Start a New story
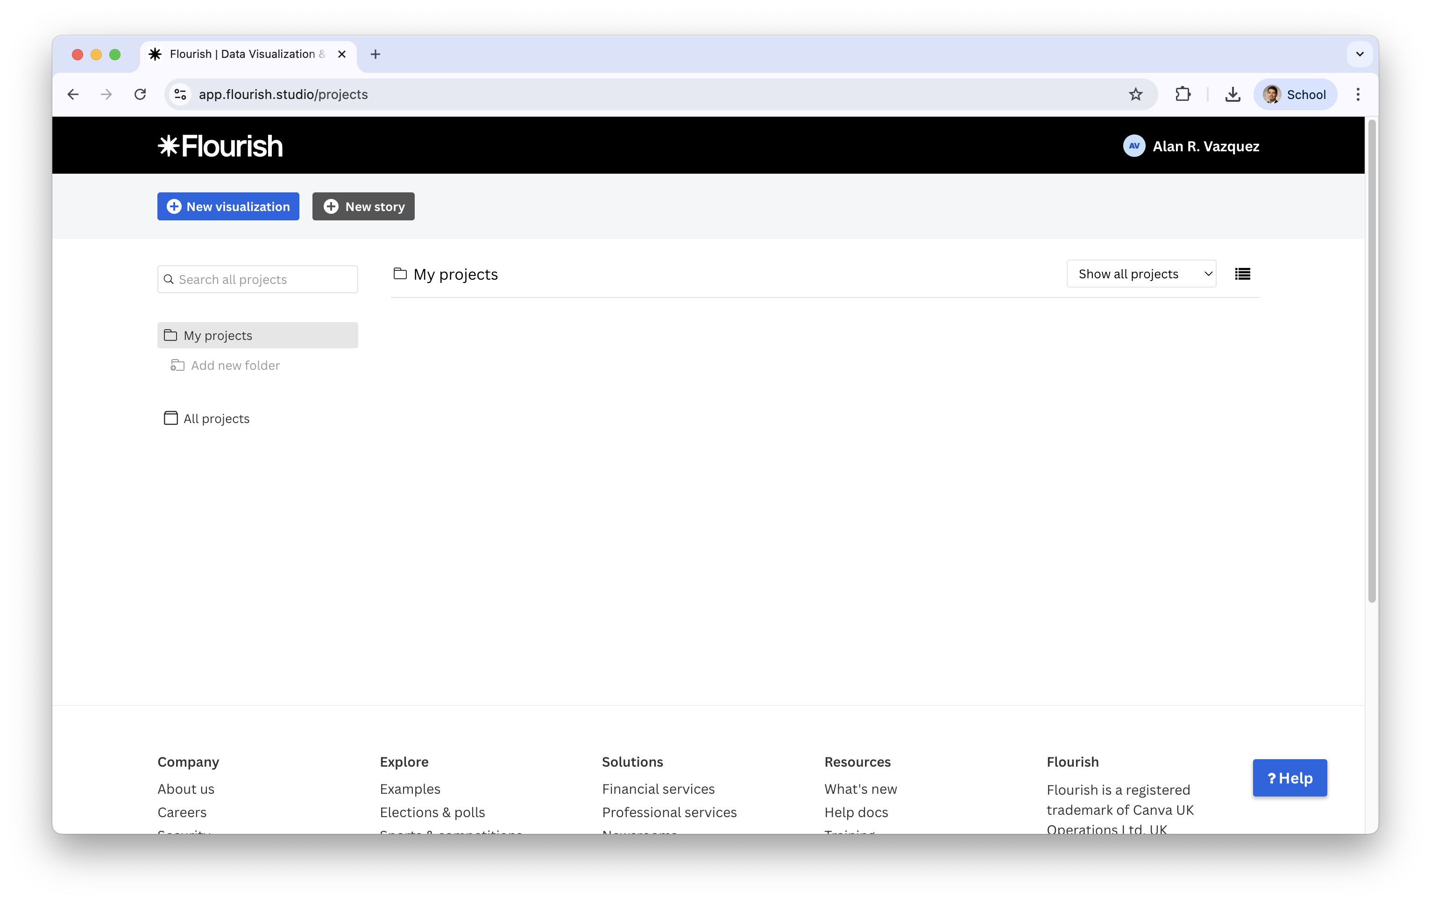 (x=363, y=207)
